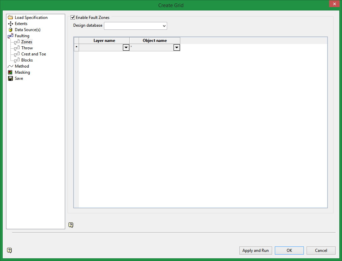Switch to Crest and Toe settings
This screenshot has width=342, height=261.
[33, 54]
